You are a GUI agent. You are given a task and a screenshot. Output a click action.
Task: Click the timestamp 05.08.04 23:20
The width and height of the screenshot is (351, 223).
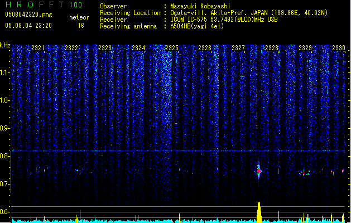pyautogui.click(x=28, y=26)
